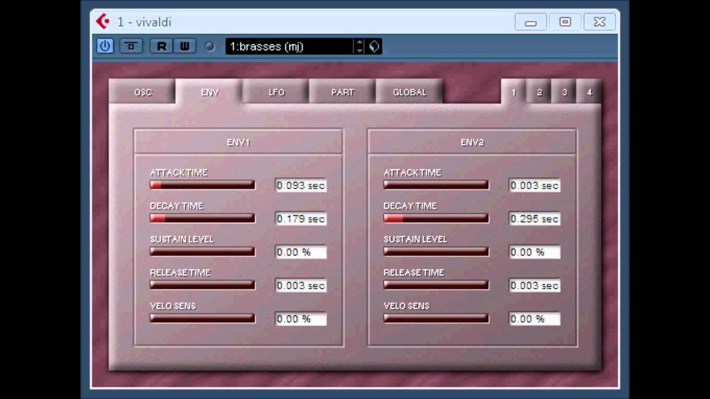Switch to the OSC tab
Image resolution: width=710 pixels, height=399 pixels.
[x=143, y=92]
